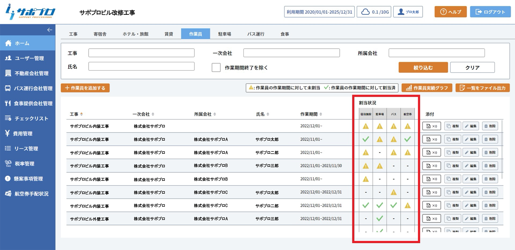Viewport: 515px width, 250px height.
Task: Collapse the sidebar with the left arrow
Action: coord(50,30)
